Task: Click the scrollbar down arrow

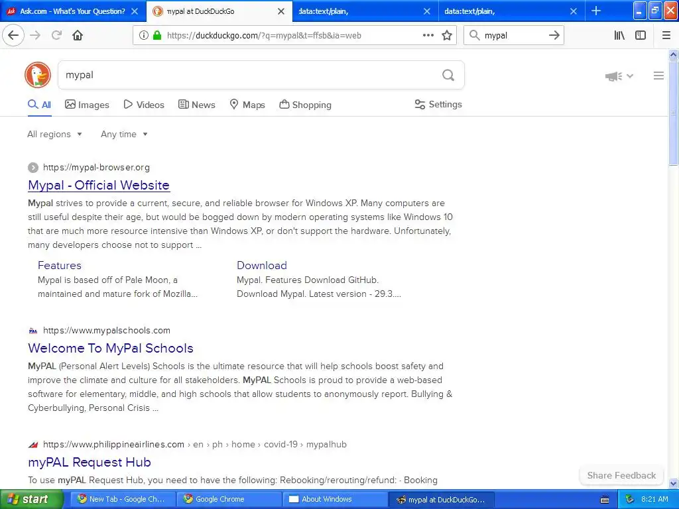Action: coord(674,483)
